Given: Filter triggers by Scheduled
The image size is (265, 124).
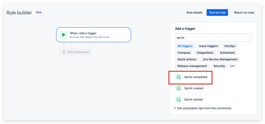Looking at the screenshot, I should tap(227, 53).
